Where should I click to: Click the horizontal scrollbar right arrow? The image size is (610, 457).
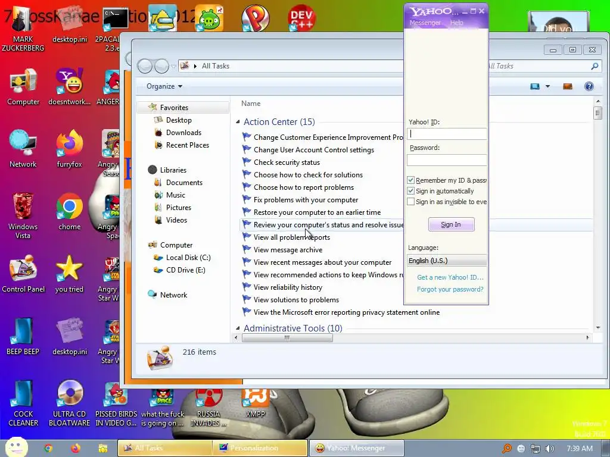[588, 338]
